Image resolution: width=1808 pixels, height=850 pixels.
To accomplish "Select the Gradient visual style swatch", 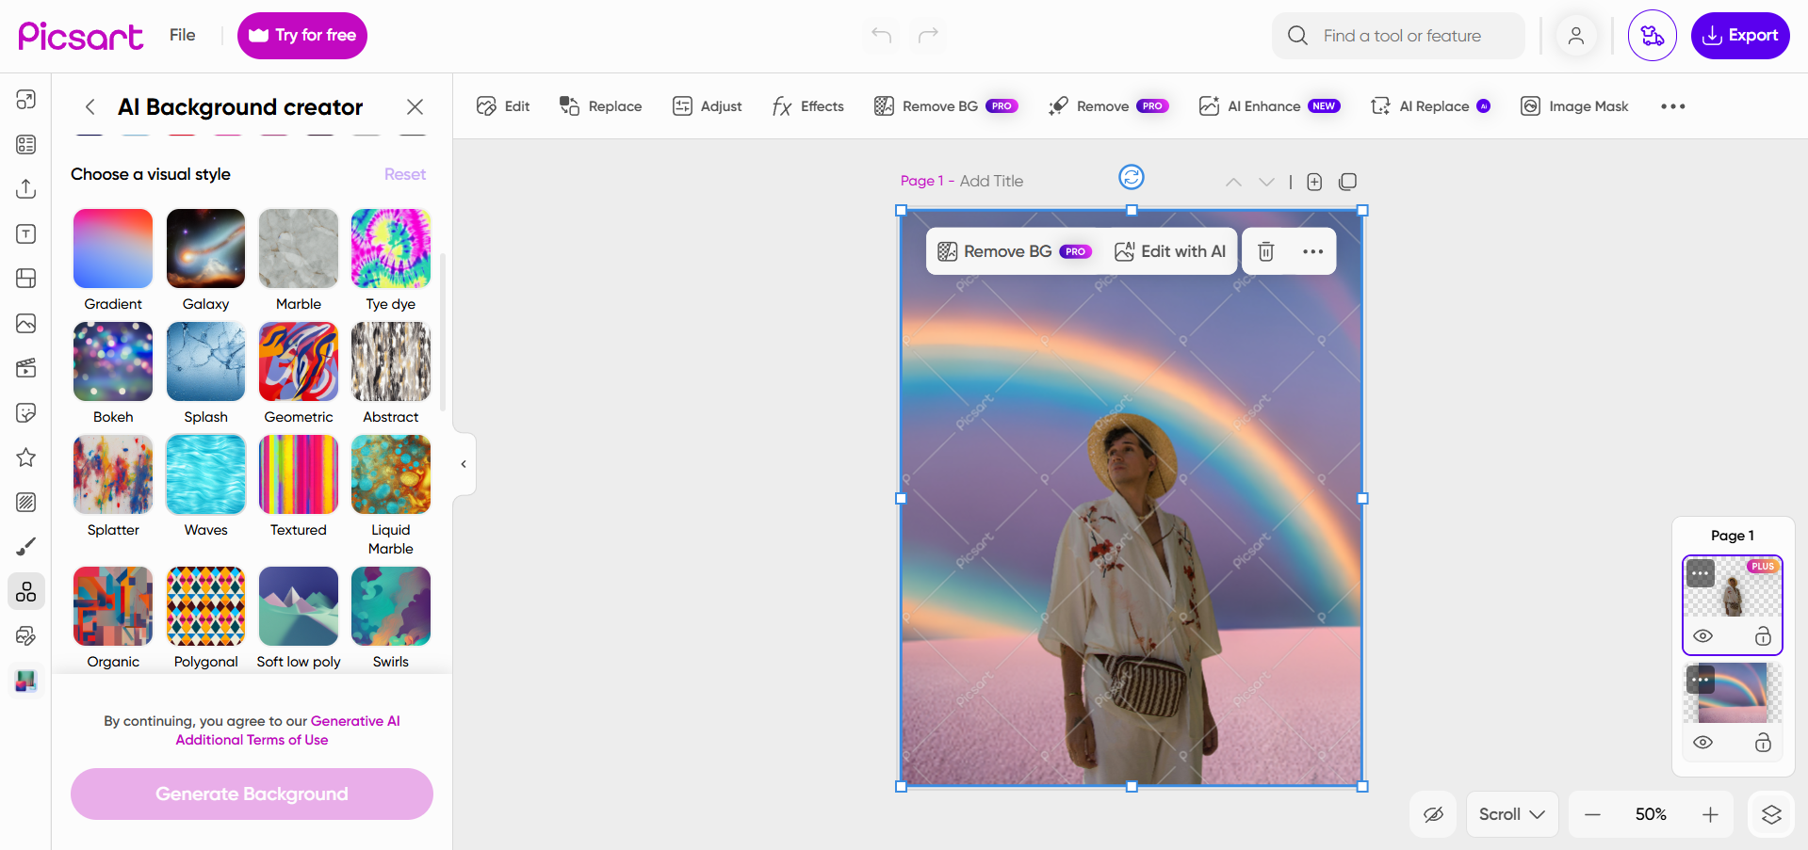I will (x=112, y=249).
